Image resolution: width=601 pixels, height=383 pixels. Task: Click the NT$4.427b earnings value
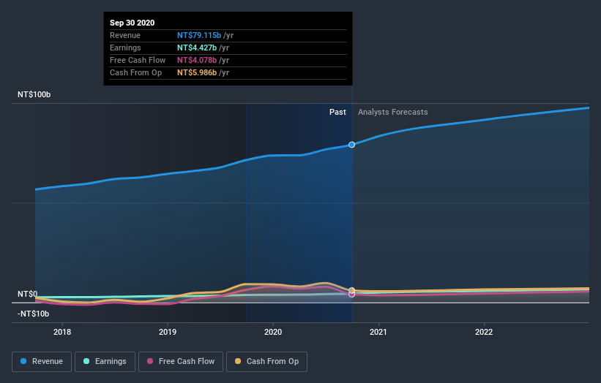[197, 48]
